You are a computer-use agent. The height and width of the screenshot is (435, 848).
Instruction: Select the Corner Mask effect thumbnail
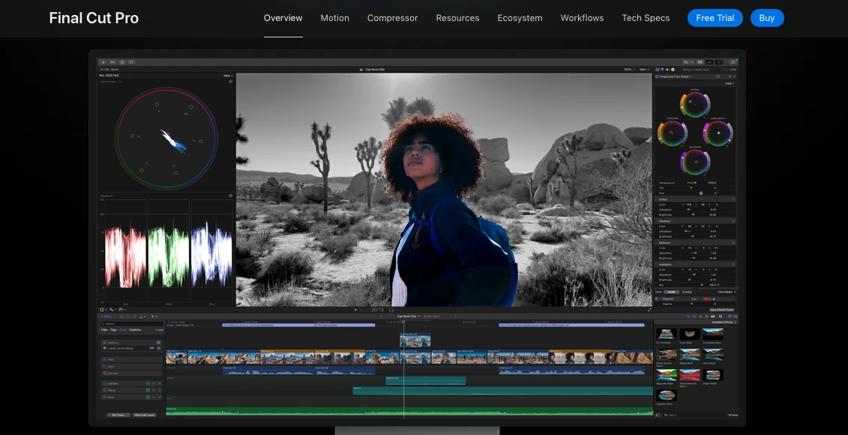667,334
